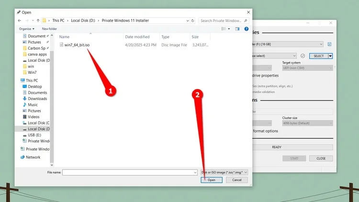Click Local Disk (D:) in address breadcrumb
Screen dimensions: 359x202
tap(83, 21)
